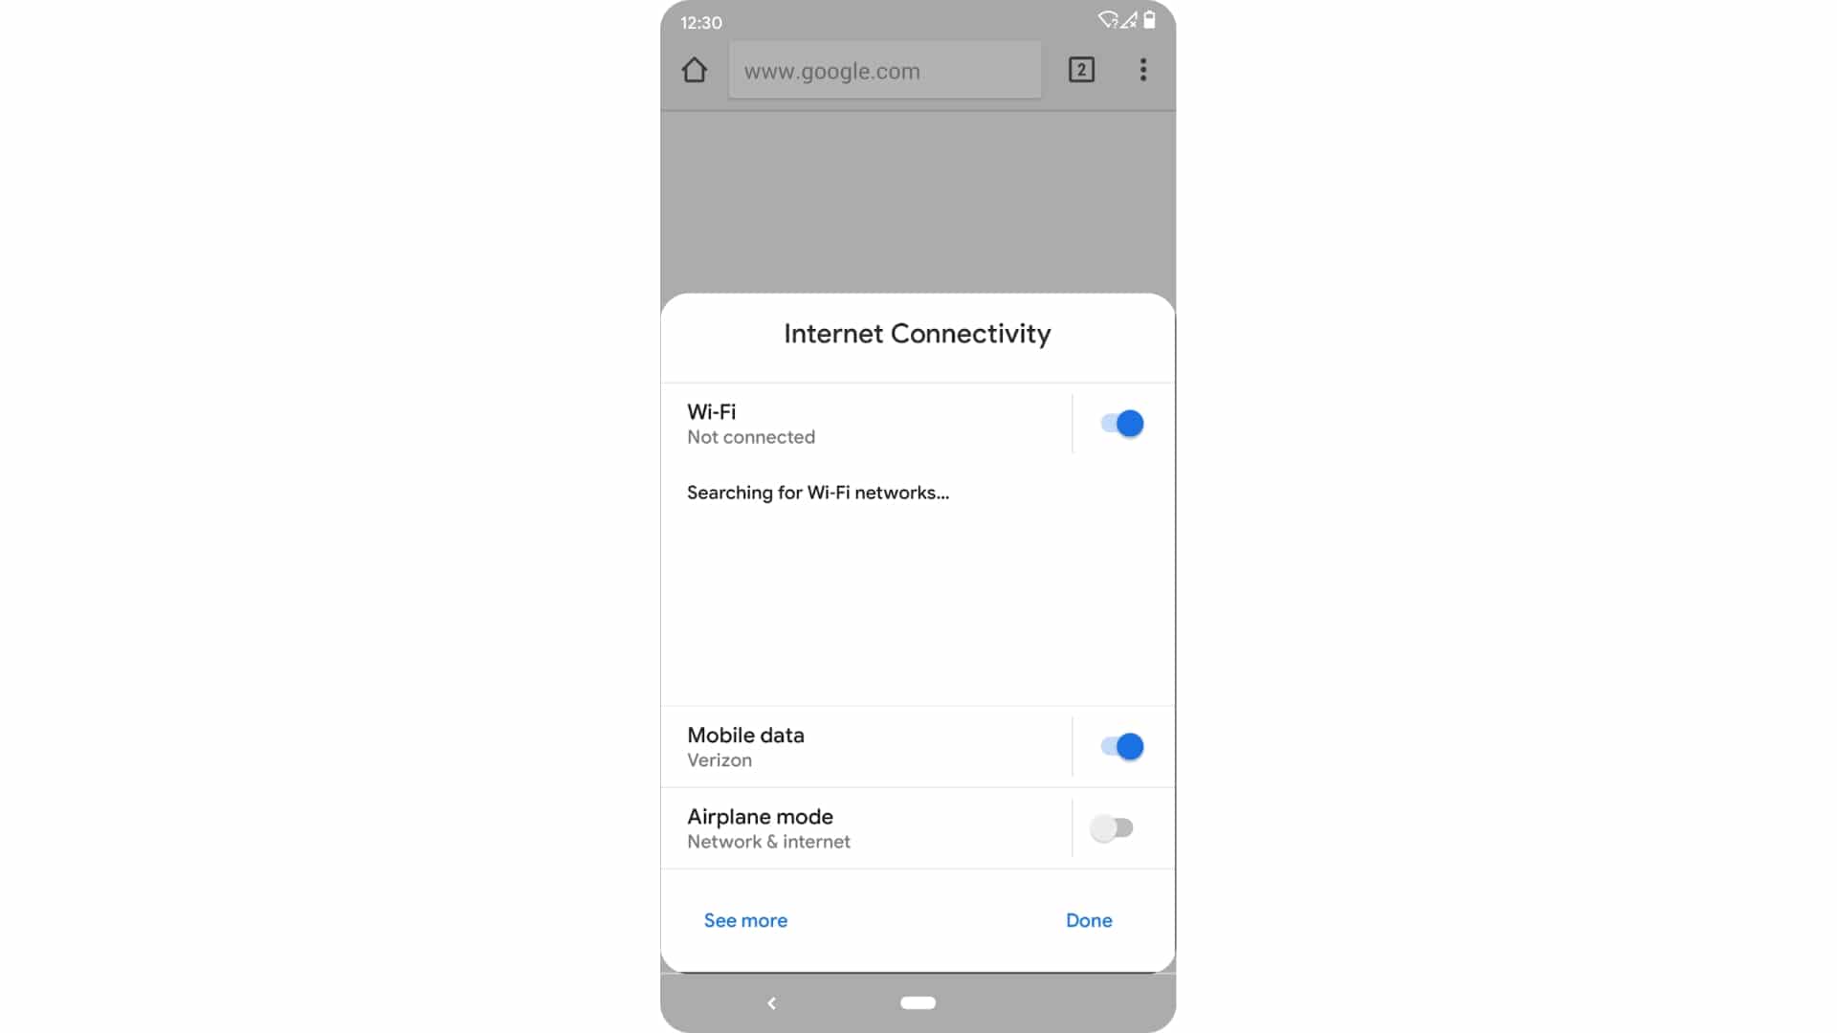Select the Verizon mobile carrier label
Screen dimensions: 1837x1033
coord(718,759)
